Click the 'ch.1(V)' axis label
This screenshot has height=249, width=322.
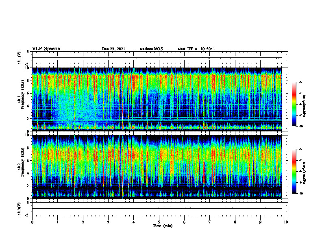[x=20, y=58]
